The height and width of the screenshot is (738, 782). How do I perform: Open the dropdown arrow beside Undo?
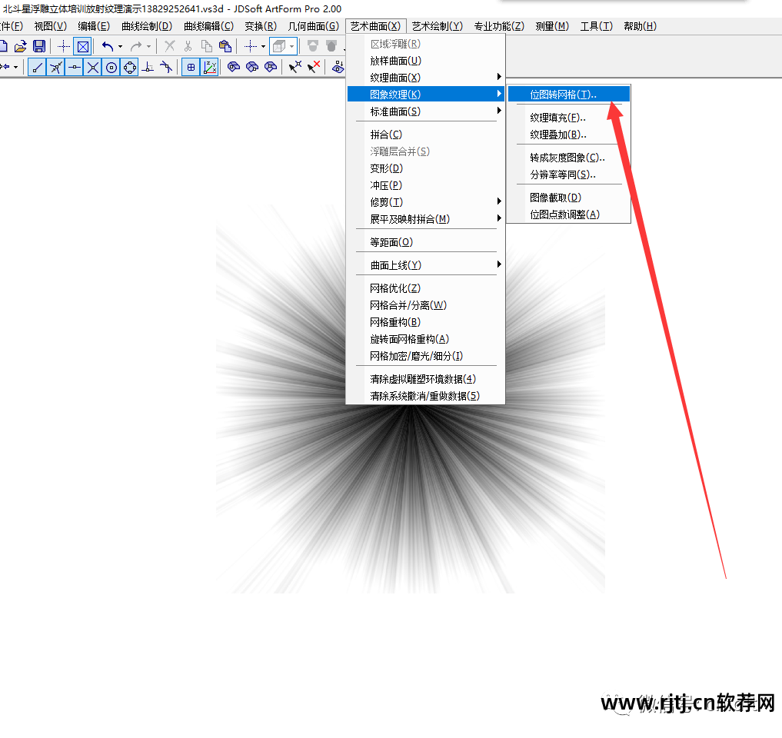coord(120,47)
